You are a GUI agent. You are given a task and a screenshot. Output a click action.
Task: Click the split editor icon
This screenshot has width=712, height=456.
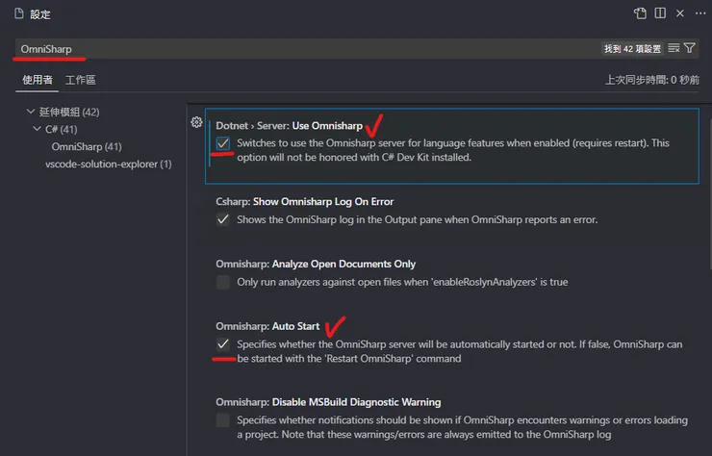tap(660, 14)
